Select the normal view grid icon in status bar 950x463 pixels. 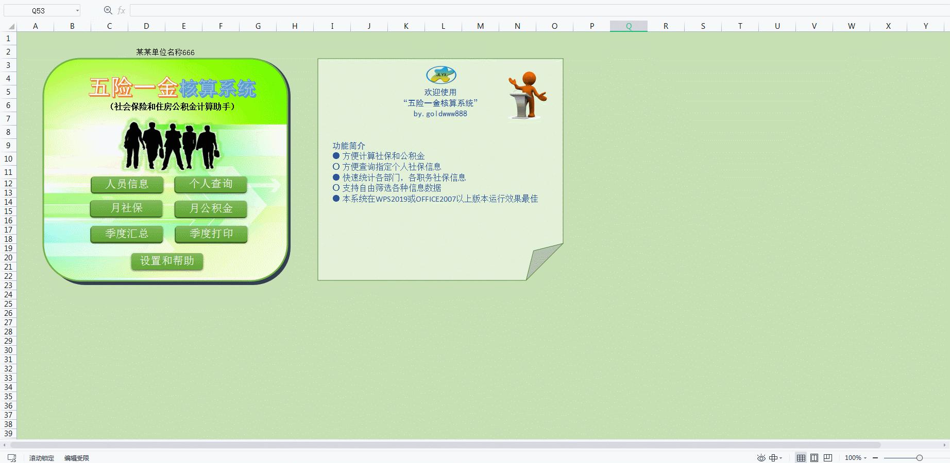(x=801, y=457)
